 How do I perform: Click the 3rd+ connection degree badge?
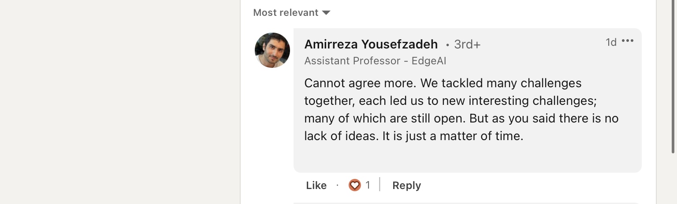pyautogui.click(x=467, y=45)
